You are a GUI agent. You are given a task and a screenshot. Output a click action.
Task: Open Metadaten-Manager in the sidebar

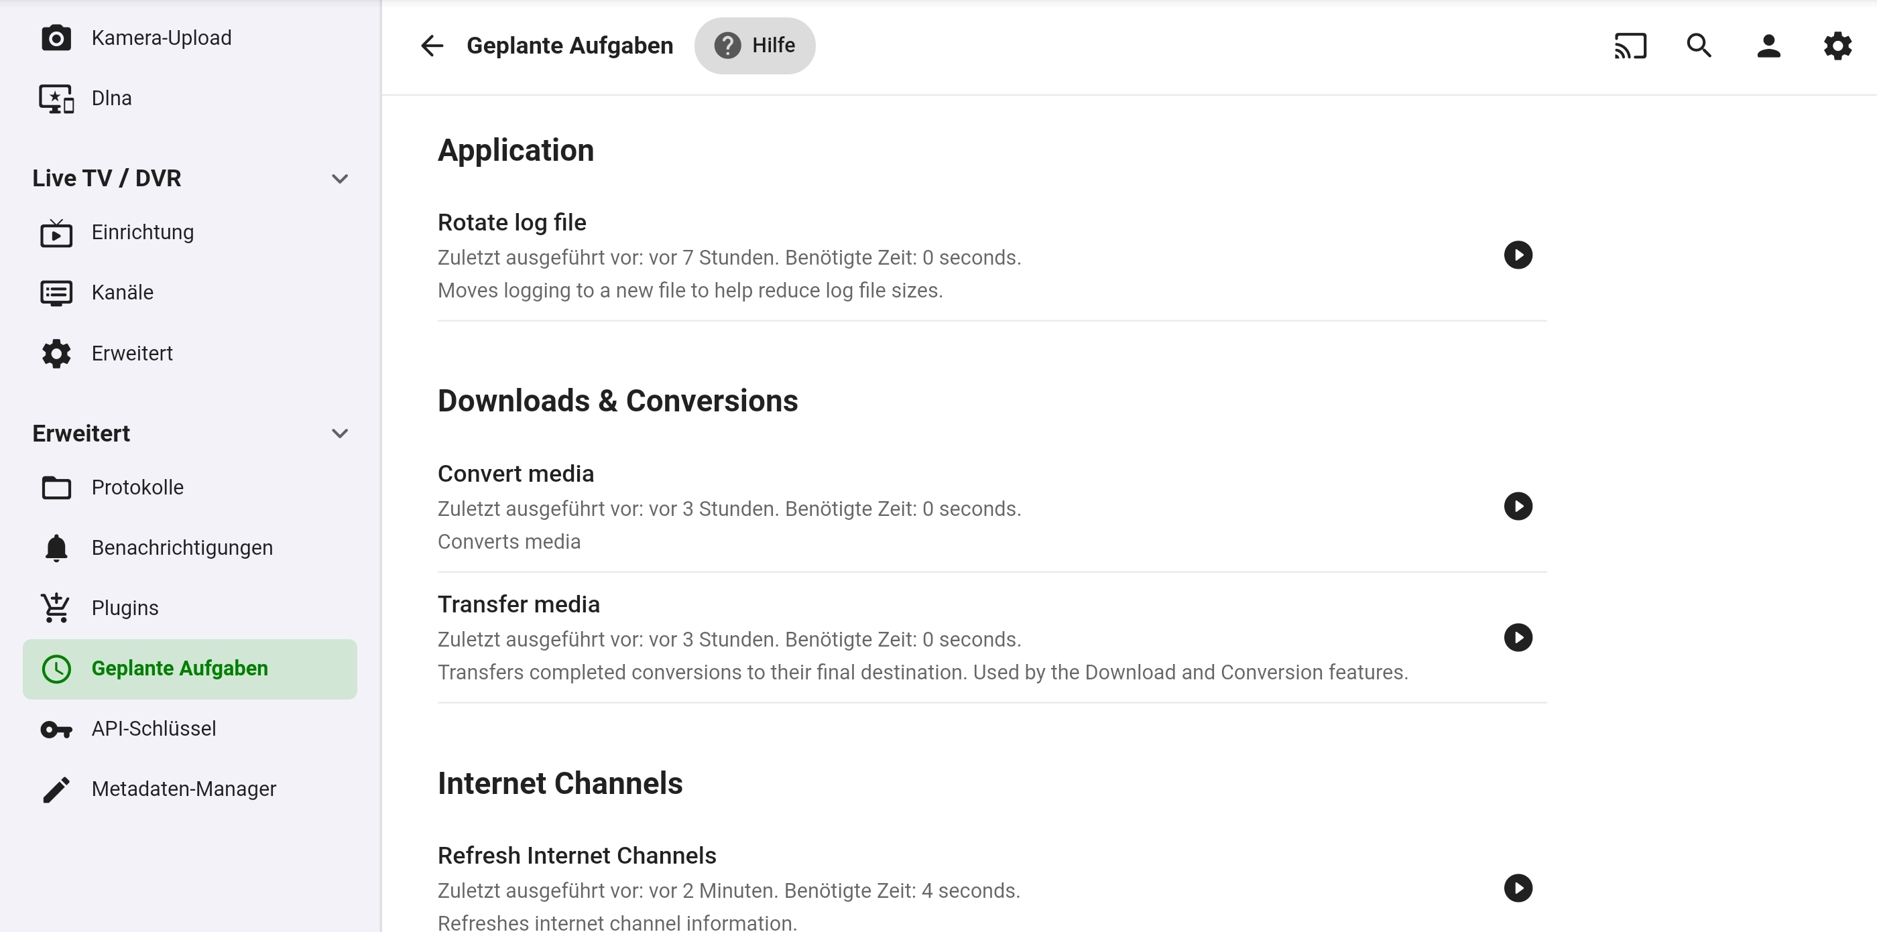click(190, 790)
